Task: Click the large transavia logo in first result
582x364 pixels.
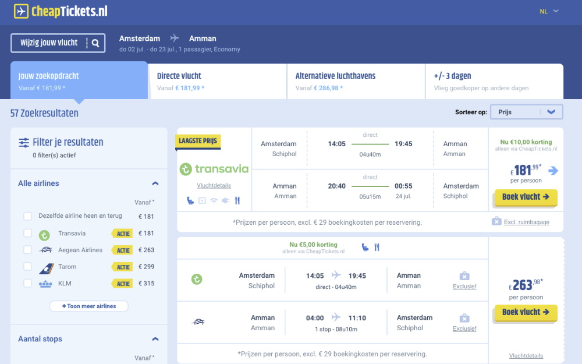Action: 214,169
